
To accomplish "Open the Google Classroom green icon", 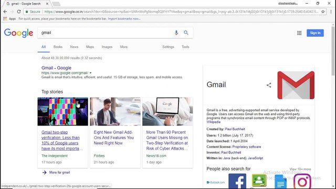I will click(259, 181).
